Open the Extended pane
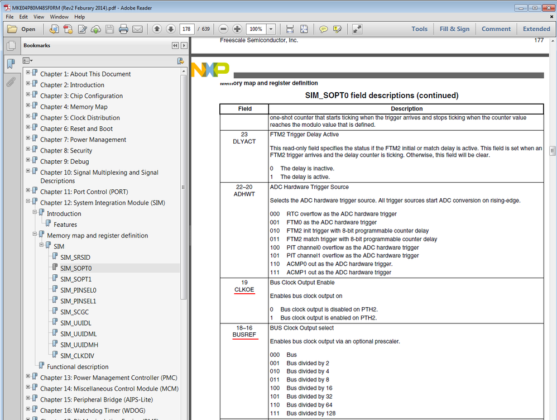 click(536, 29)
